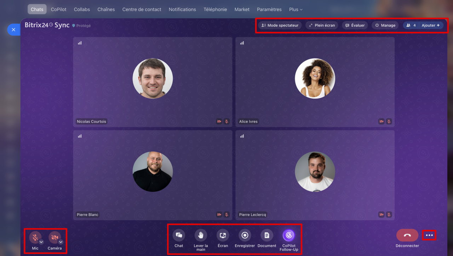Click Pierre Blanc avatar
453x256 pixels.
[x=153, y=172]
